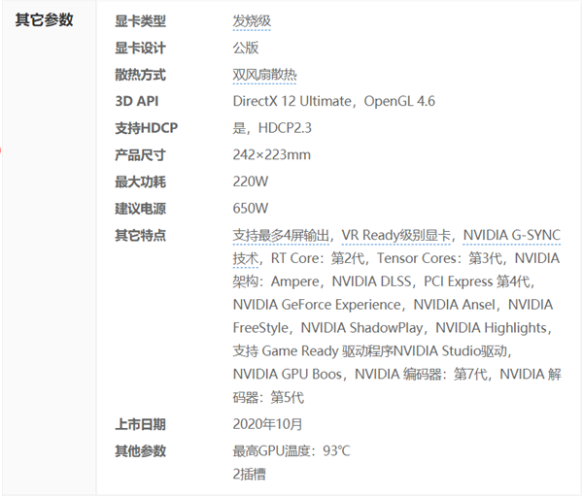Click the 2插槽 slot value text

tap(249, 475)
